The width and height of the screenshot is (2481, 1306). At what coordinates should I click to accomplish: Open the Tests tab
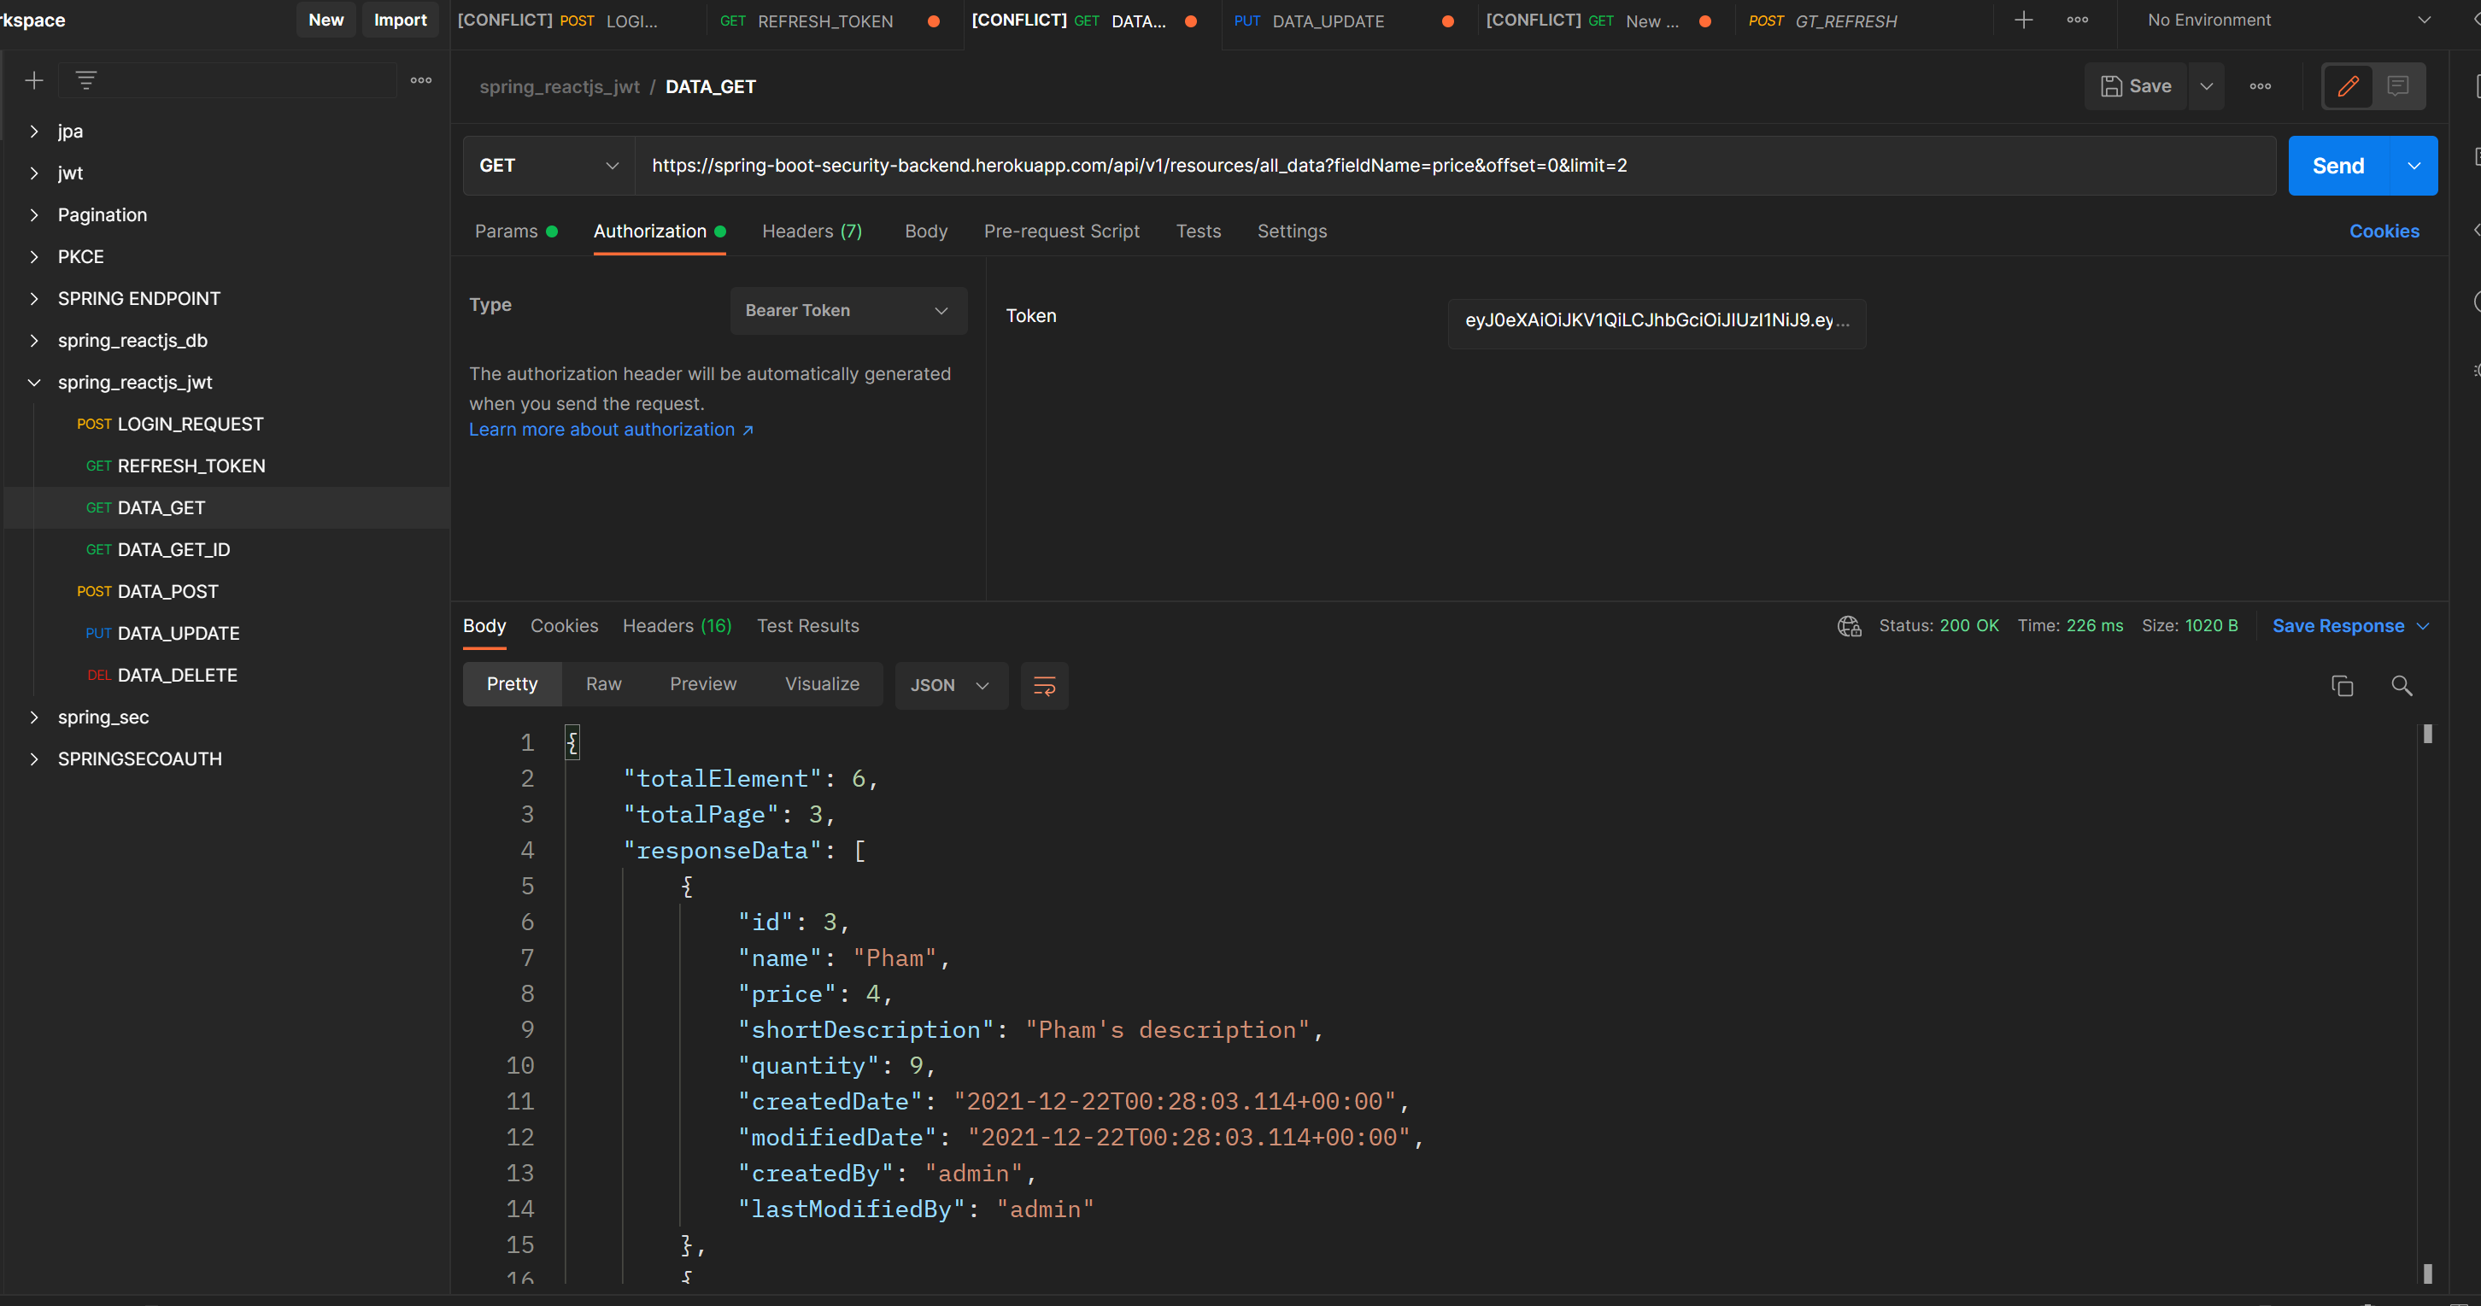[1198, 232]
